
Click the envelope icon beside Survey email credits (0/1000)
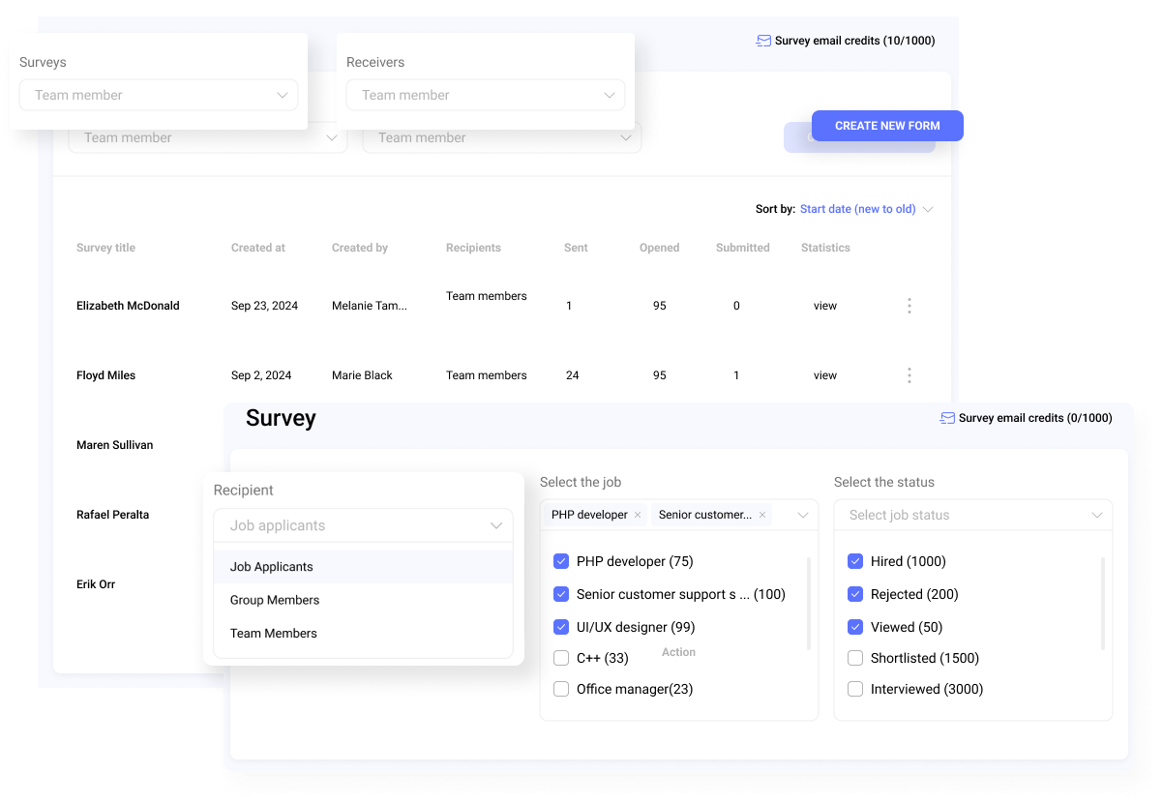[x=945, y=418]
